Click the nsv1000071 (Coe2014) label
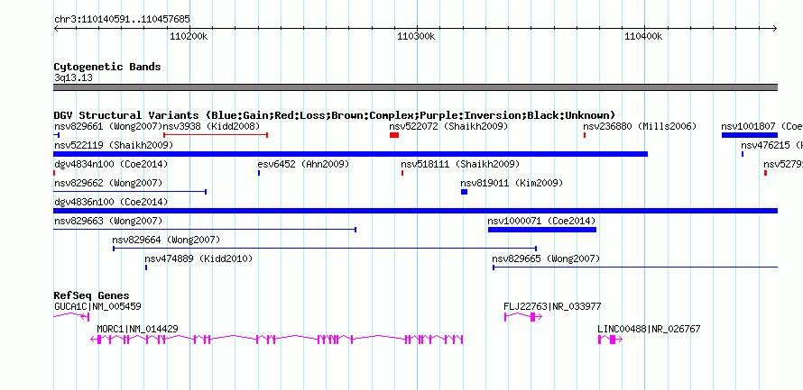Viewport: 803px width, 390px height. click(x=542, y=222)
